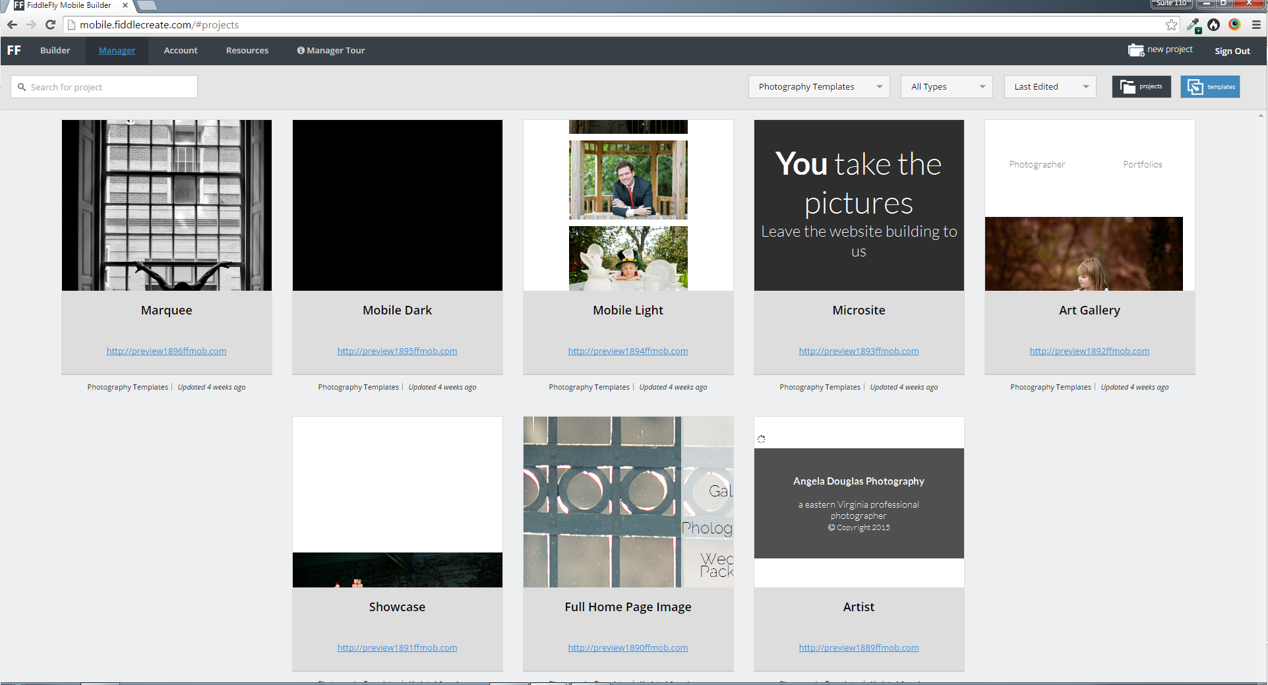Click the browser back arrow icon
The height and width of the screenshot is (685, 1268).
12,24
